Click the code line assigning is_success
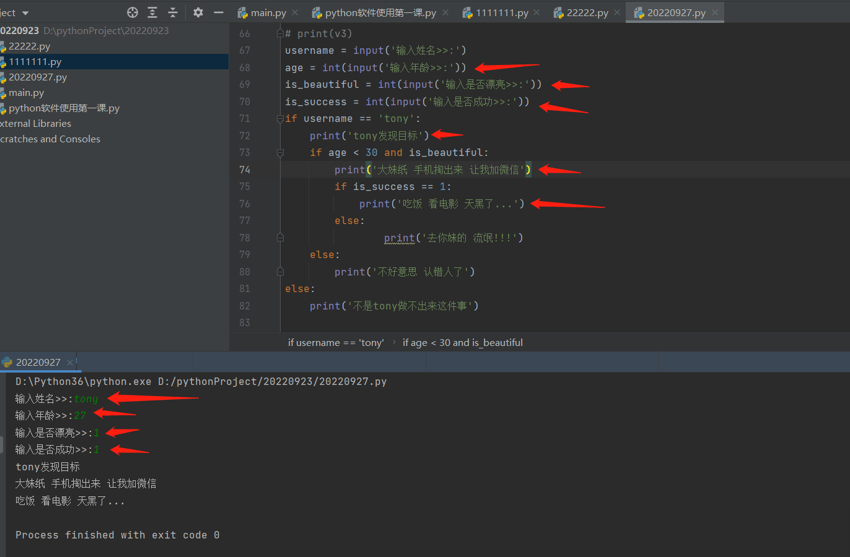The width and height of the screenshot is (850, 557). click(407, 101)
